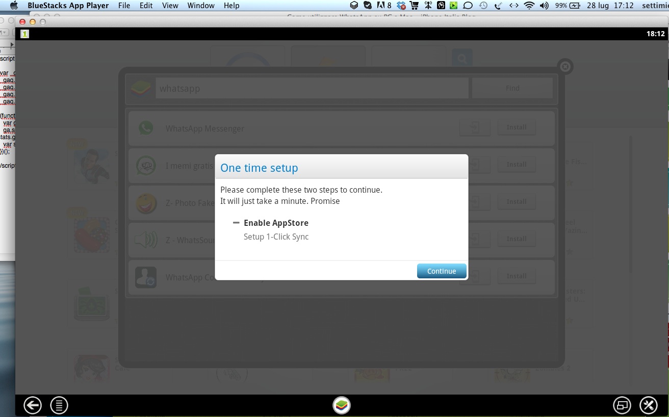This screenshot has height=417, width=669.
Task: Click Install on the Z - WhatsSound row
Action: click(517, 239)
